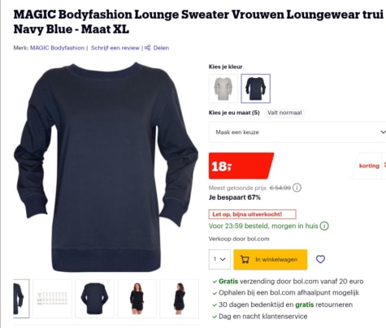
Task: Click the shopping cart icon in winkelwagen button
Action: 245,260
